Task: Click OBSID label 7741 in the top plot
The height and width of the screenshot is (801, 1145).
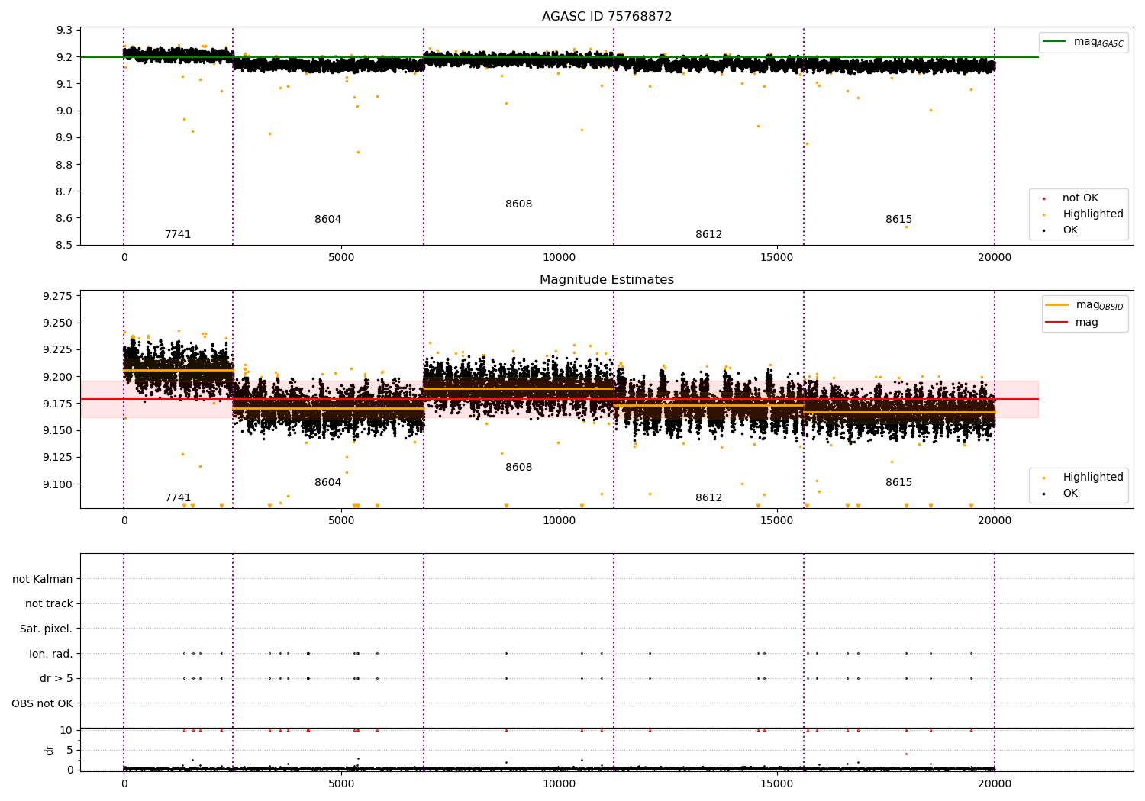Action: [178, 235]
